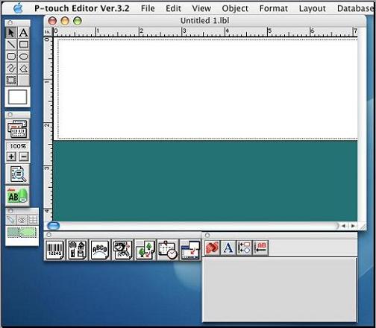
Task: Click the tree image import icon
Action: pos(145,250)
